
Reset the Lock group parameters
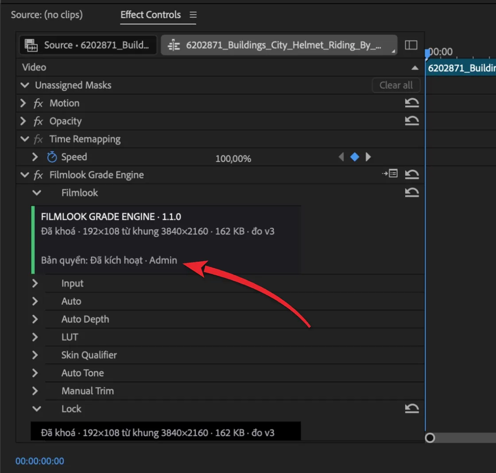pos(411,408)
